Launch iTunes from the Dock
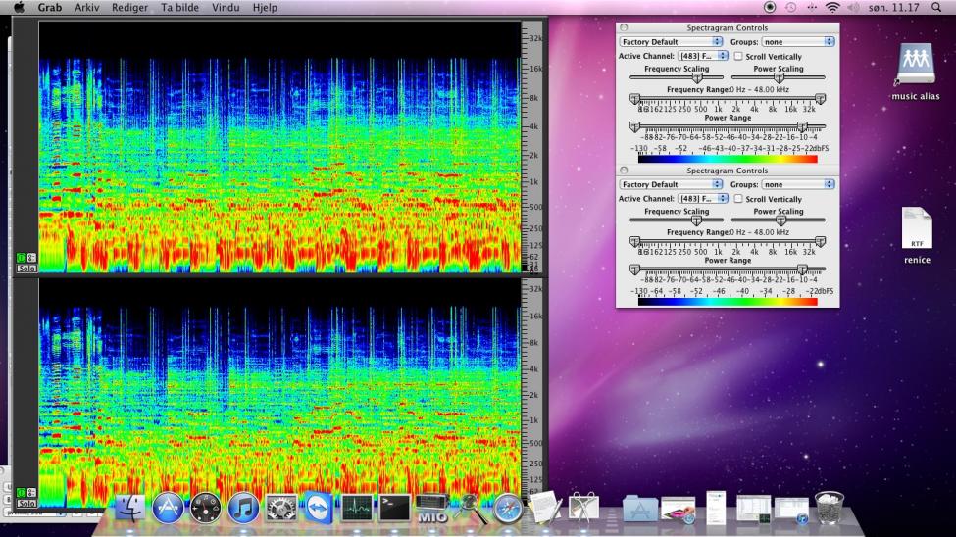Viewport: 956px width, 537px height. coord(243,508)
